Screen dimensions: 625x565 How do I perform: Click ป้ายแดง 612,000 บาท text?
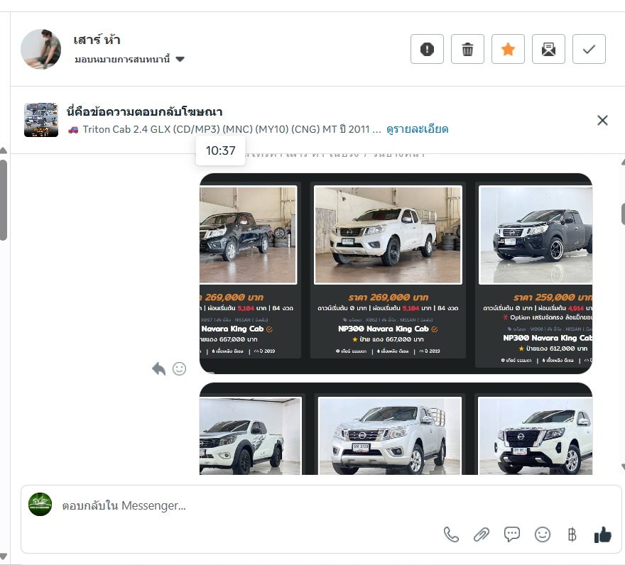tap(553, 349)
